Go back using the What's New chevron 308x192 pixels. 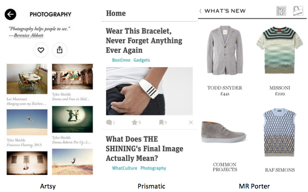(x=201, y=11)
